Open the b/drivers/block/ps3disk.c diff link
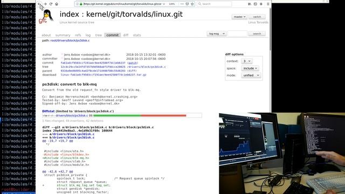This screenshot has width=345, height=194. point(74,138)
